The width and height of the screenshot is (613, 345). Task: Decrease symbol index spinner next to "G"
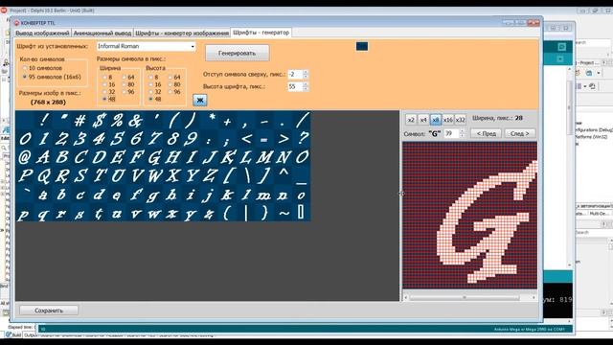[462, 136]
